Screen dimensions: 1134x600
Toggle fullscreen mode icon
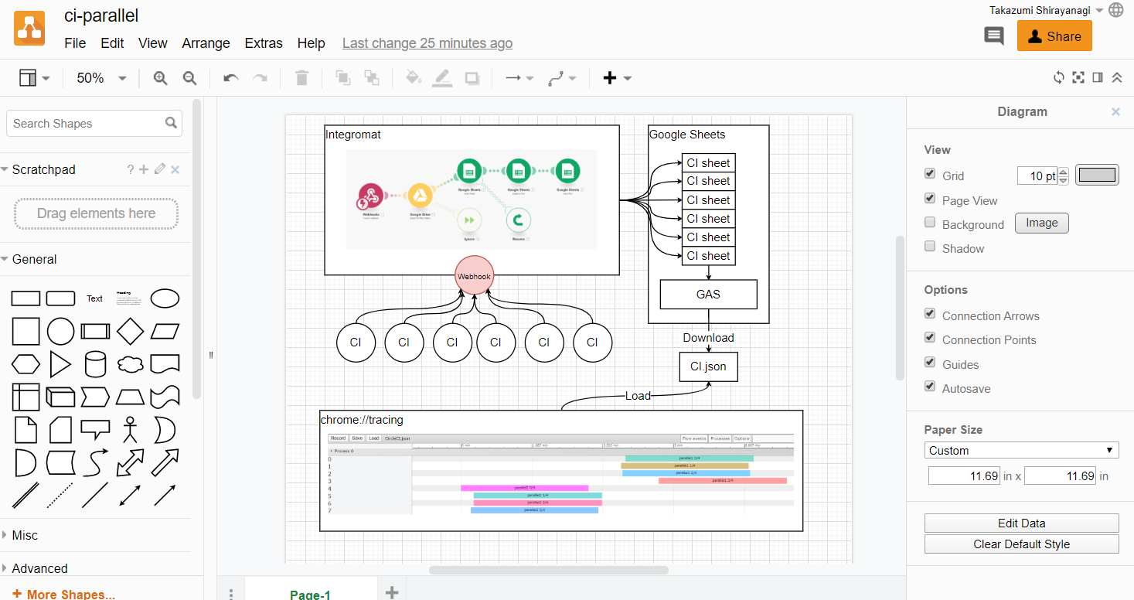1078,77
